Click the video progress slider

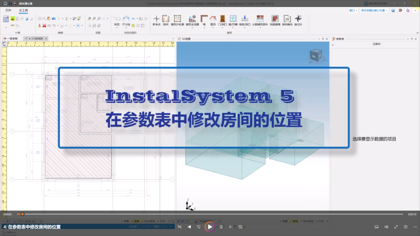(210, 214)
